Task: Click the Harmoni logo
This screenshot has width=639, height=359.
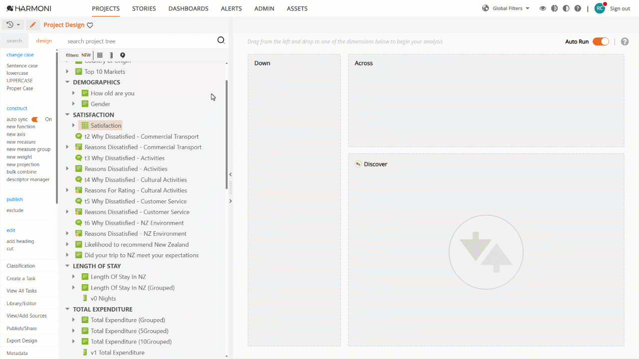Action: click(x=28, y=8)
